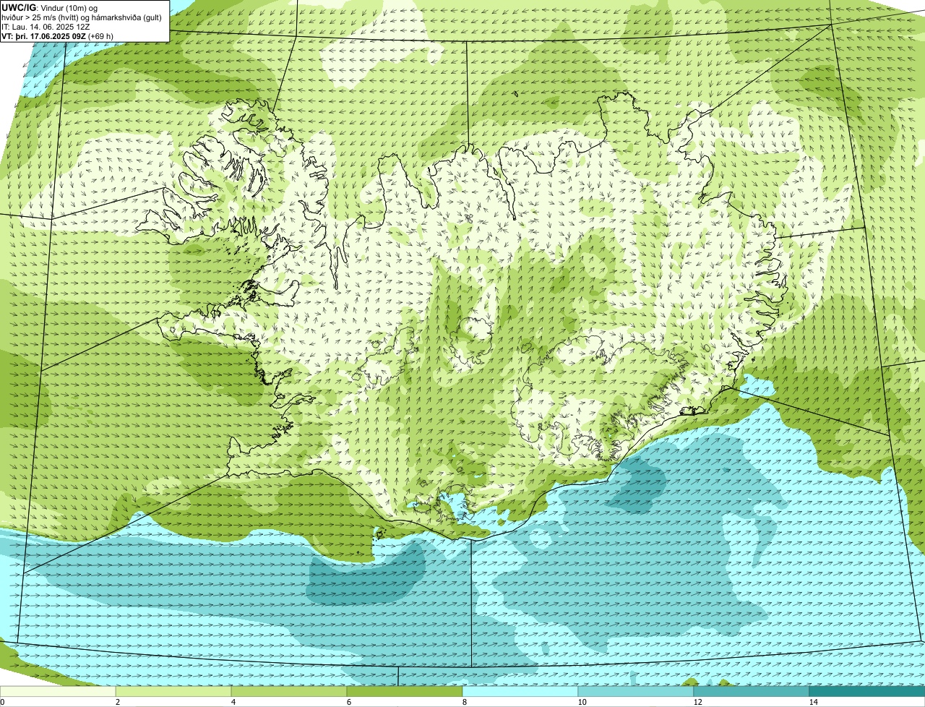Click the "IT: Lau. 14. 06. 2025 12Z" line
This screenshot has width=925, height=707.
[x=46, y=27]
